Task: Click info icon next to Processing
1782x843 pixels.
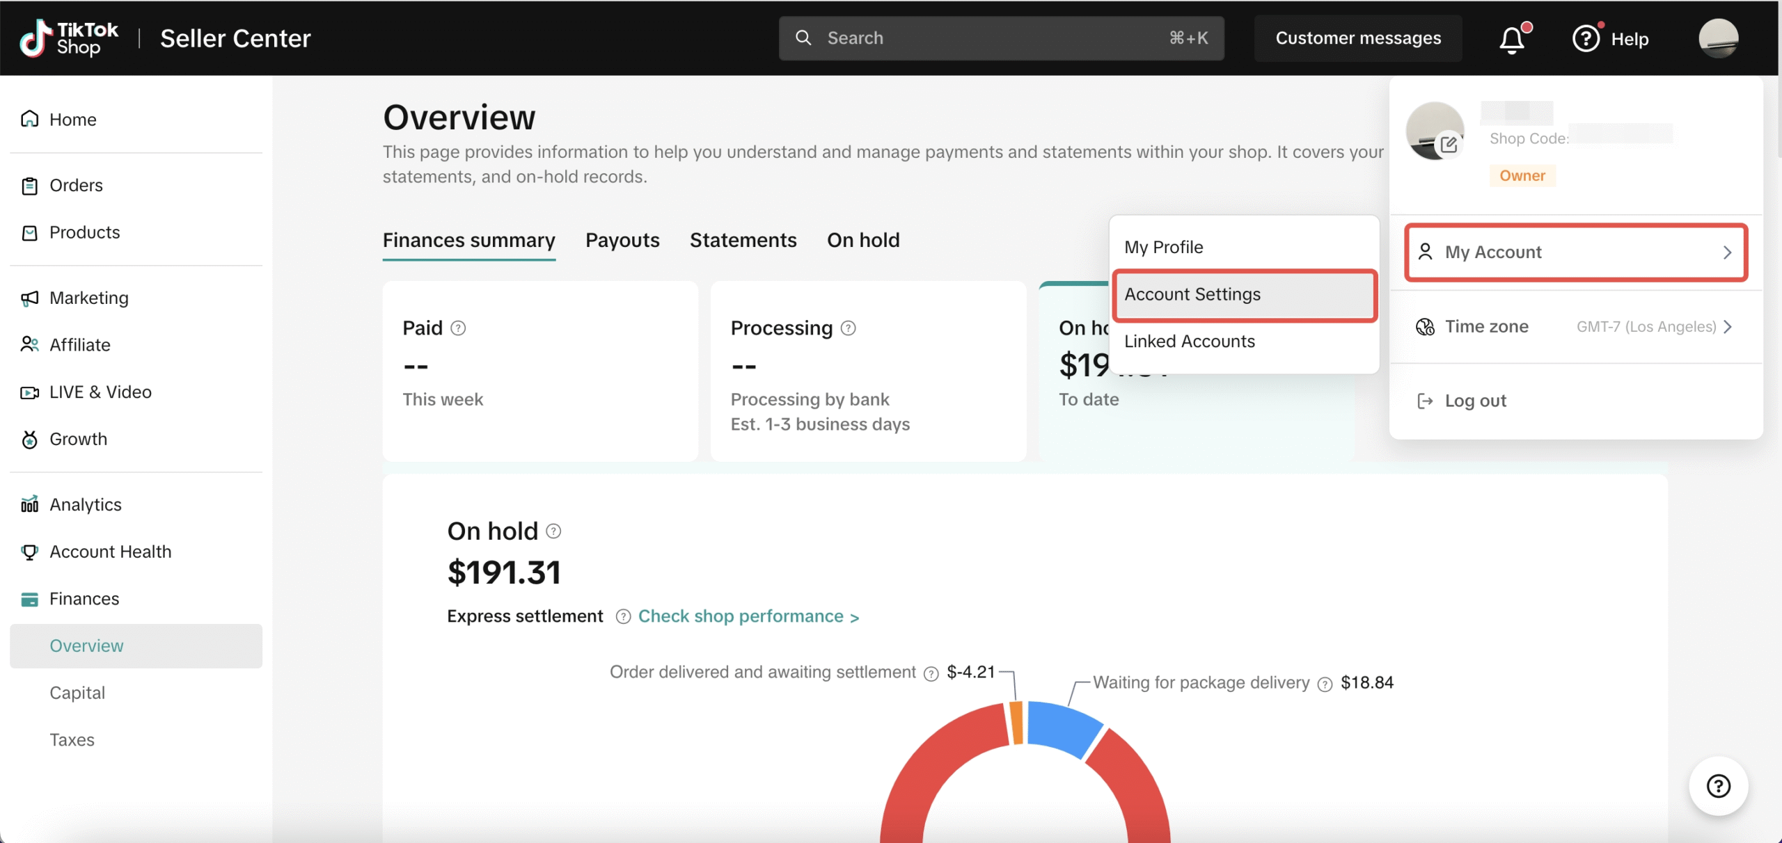Action: 848,328
